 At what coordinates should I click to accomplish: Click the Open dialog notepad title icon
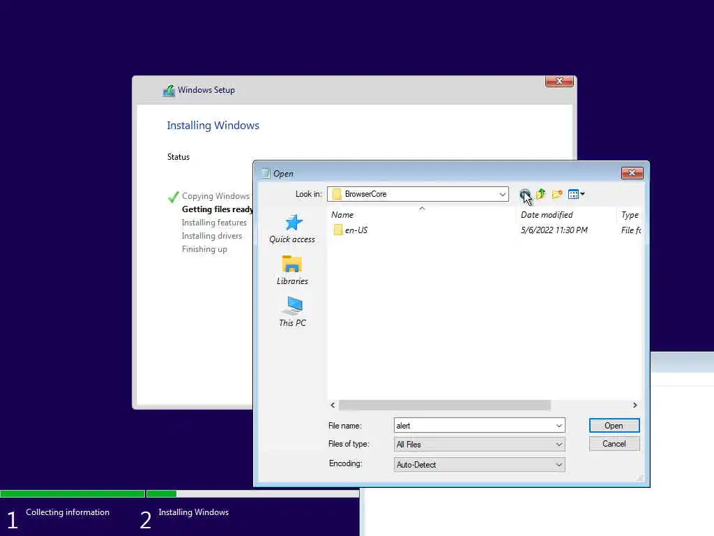click(x=266, y=173)
